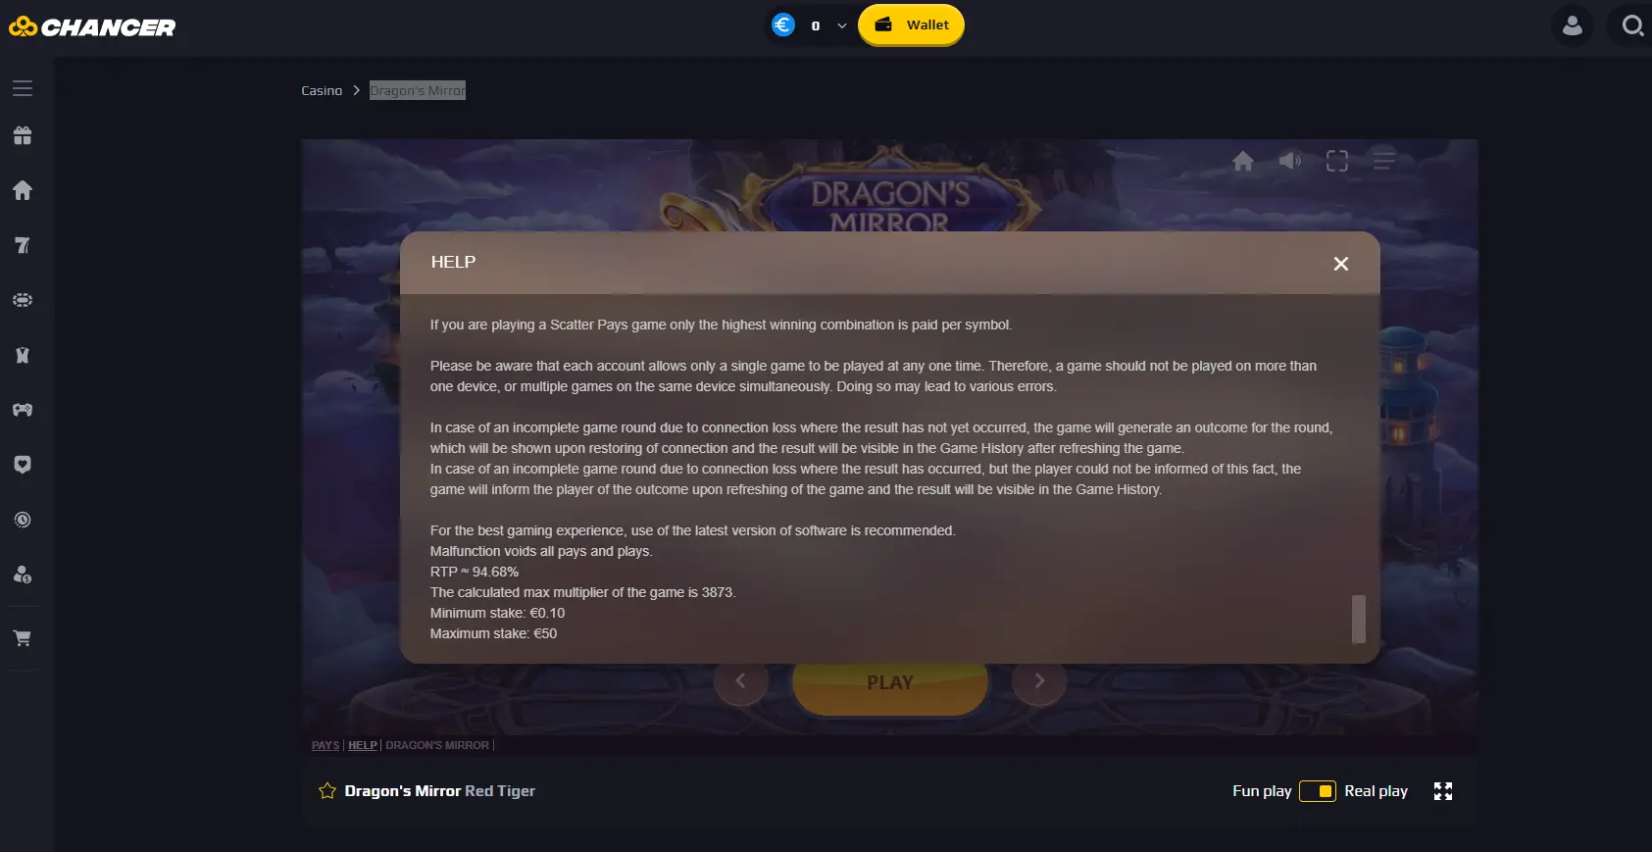Select the gamepad icon in sidebar

click(x=23, y=410)
